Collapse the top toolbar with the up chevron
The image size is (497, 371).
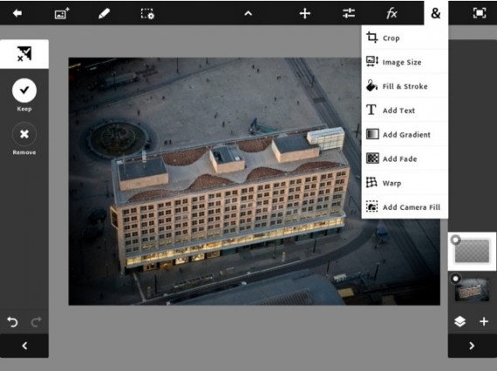(x=248, y=14)
